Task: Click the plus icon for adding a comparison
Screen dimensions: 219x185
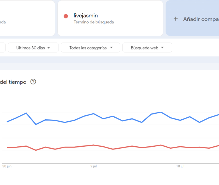Action: (176, 19)
